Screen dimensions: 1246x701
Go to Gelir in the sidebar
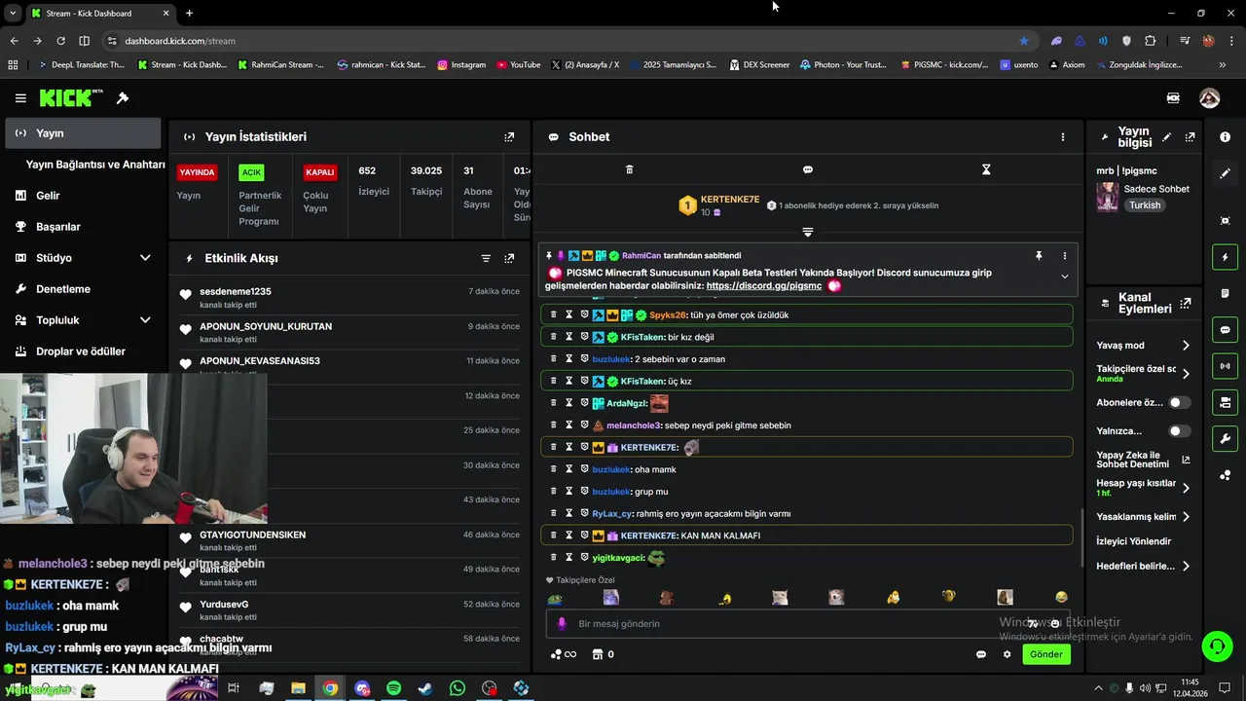(x=84, y=196)
